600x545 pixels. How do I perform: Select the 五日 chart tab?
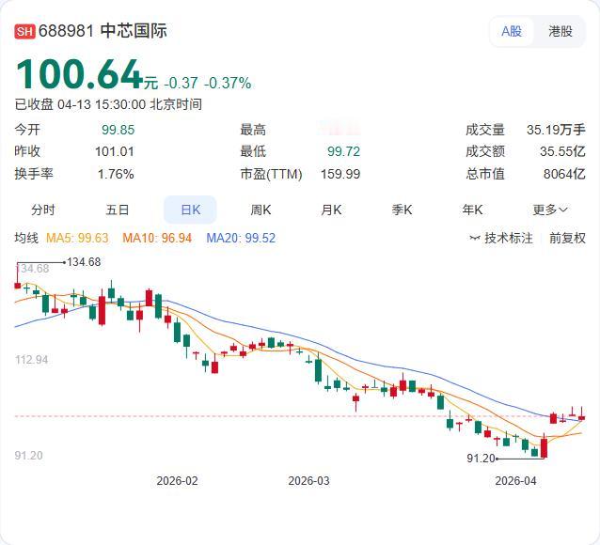(118, 210)
